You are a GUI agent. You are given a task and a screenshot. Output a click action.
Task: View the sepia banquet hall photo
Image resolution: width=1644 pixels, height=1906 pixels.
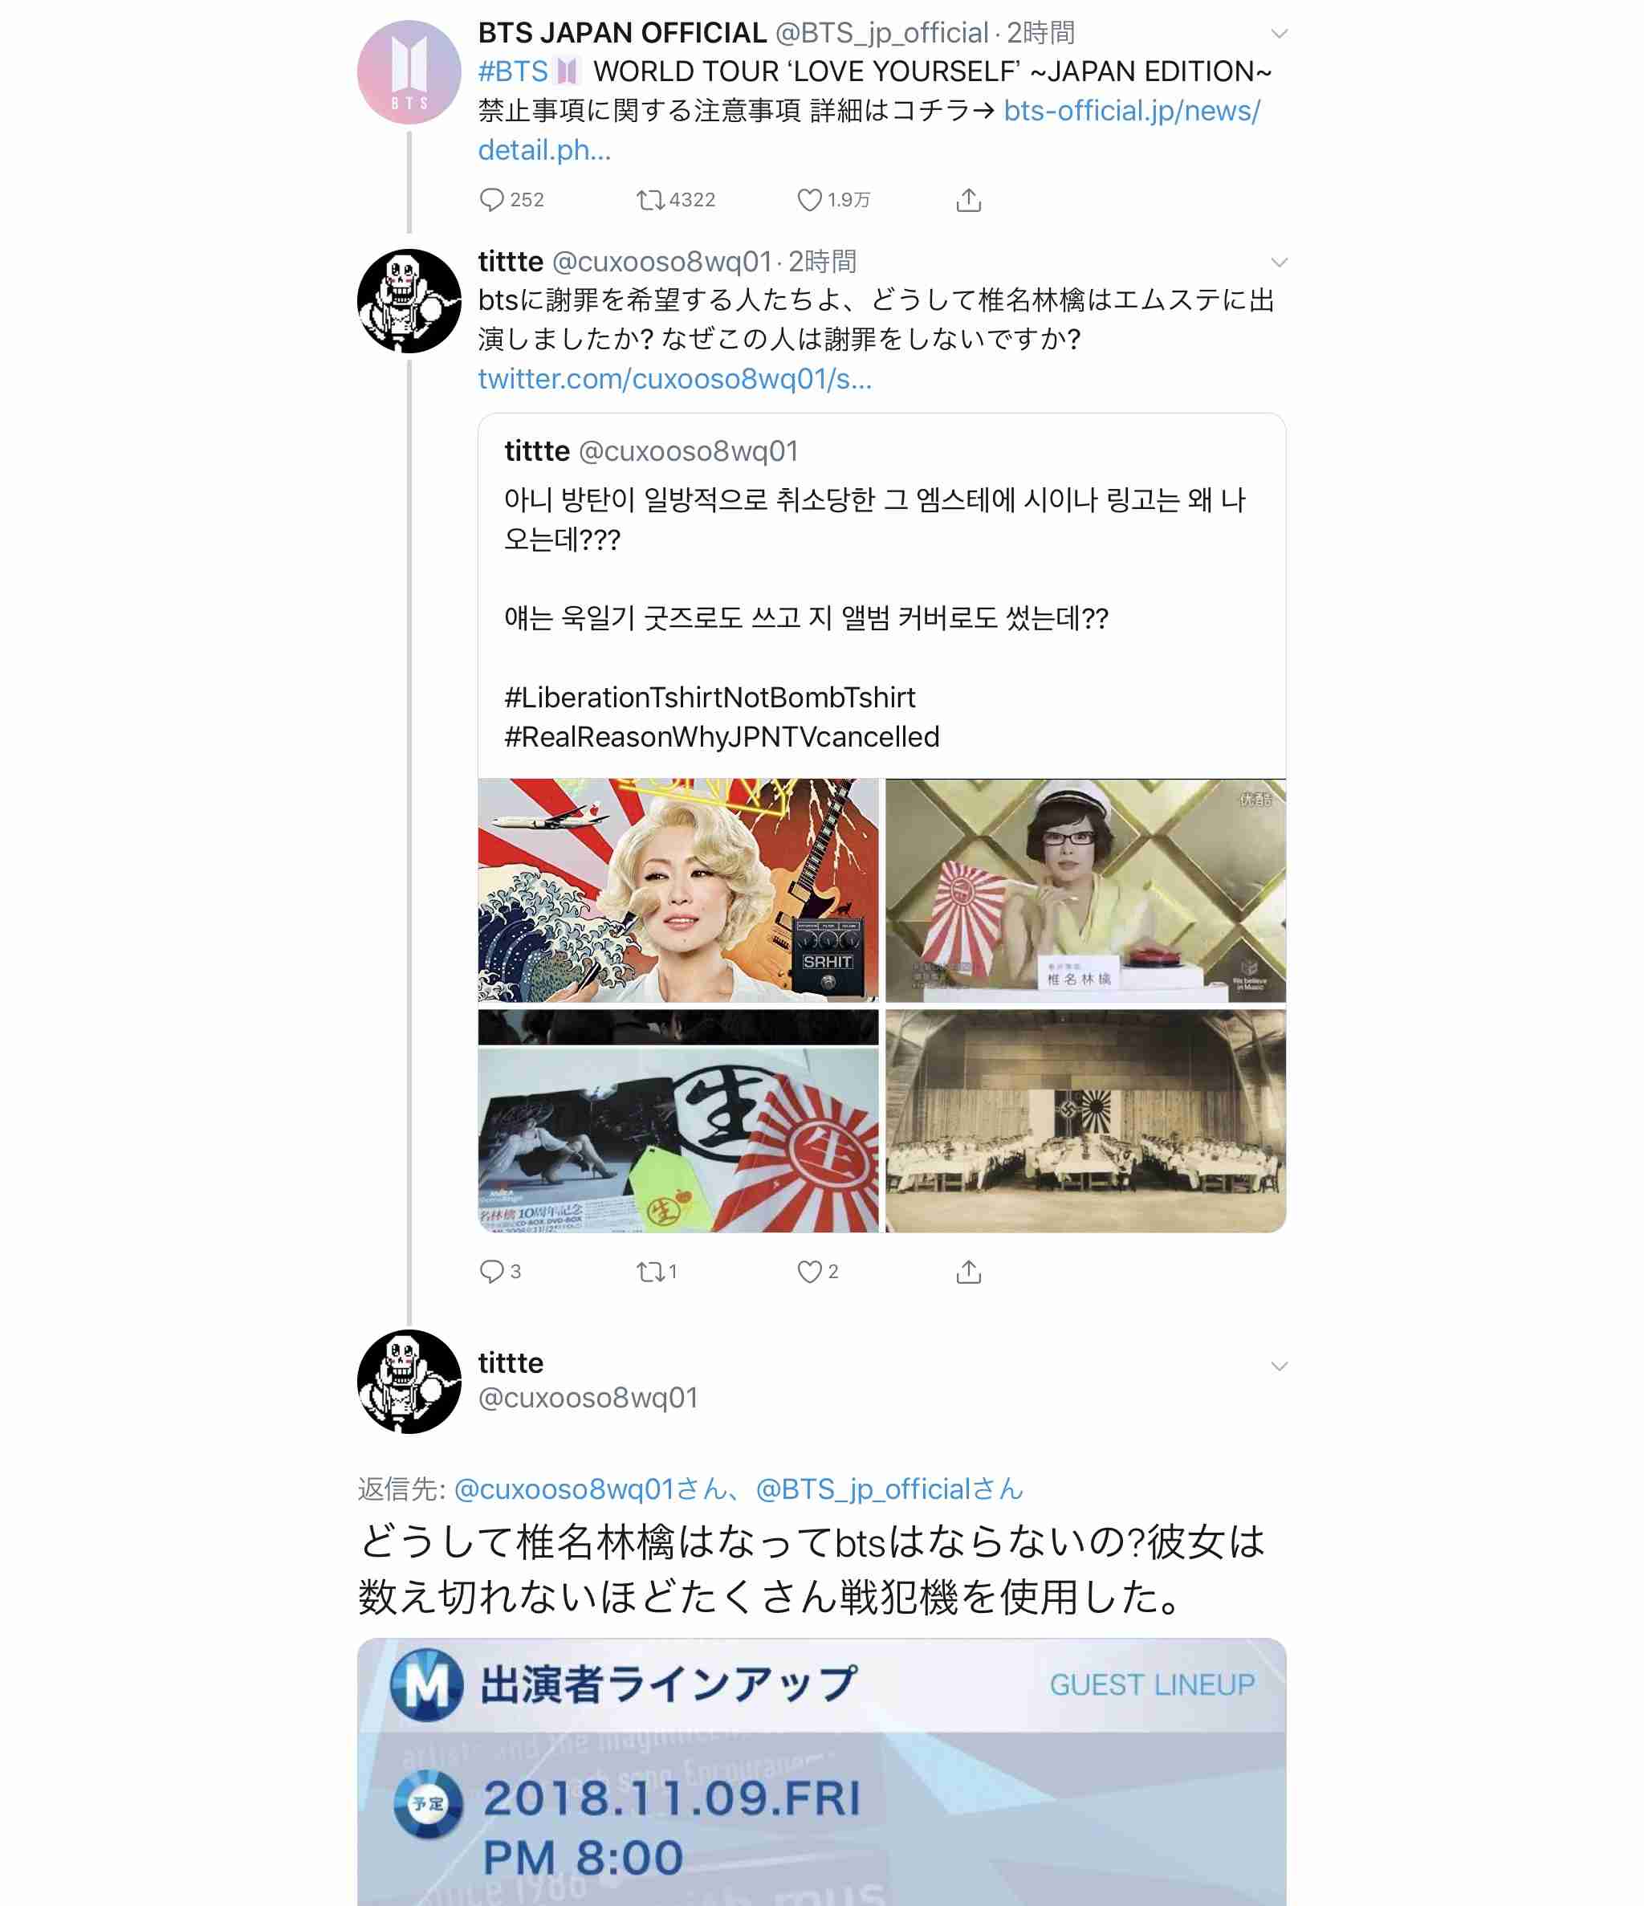click(1085, 1121)
